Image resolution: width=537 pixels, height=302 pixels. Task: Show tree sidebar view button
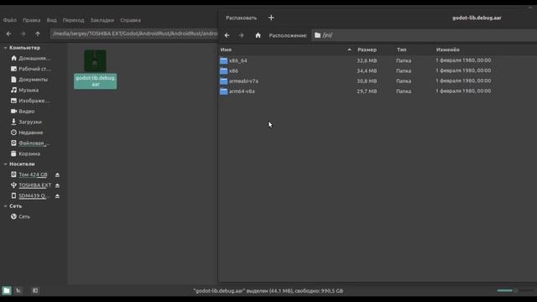click(x=18, y=291)
